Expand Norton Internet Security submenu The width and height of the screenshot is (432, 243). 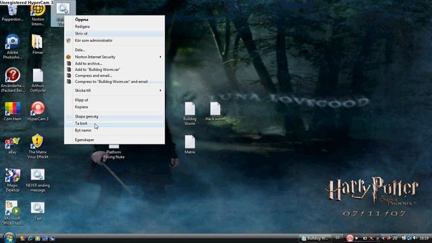114,57
